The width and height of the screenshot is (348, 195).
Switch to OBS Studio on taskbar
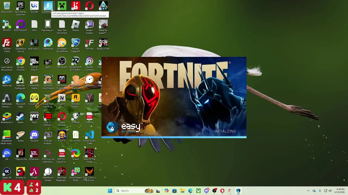(214, 191)
